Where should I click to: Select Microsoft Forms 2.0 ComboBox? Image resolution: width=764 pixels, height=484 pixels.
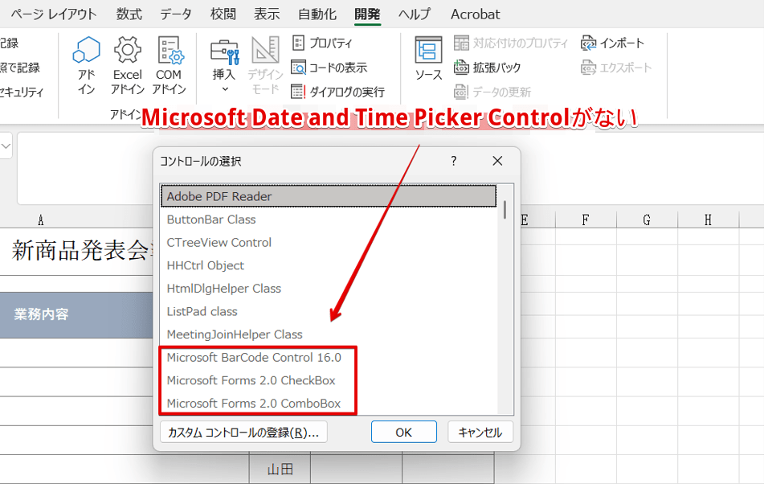pos(329,403)
